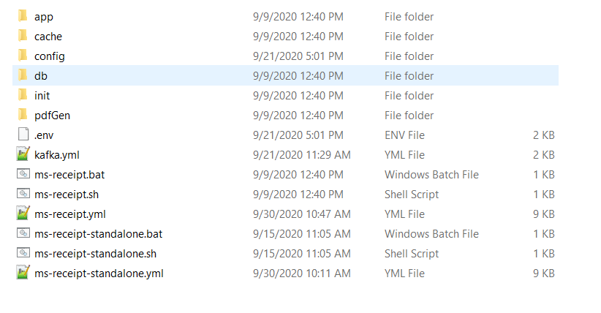This screenshot has width=601, height=313.
Task: Click the ms-receipt.sh script icon
Action: click(x=22, y=194)
